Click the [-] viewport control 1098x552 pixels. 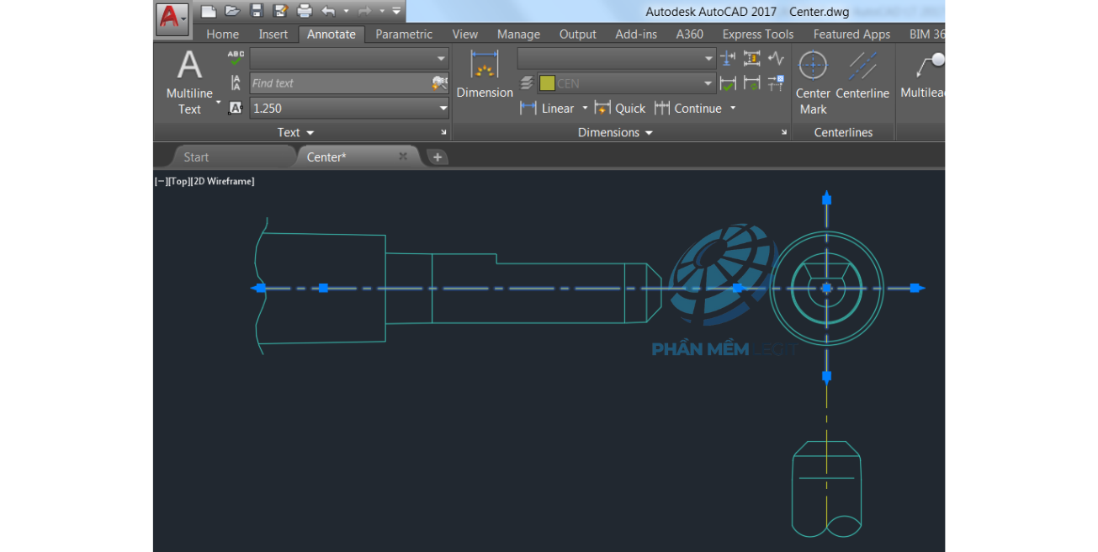pyautogui.click(x=161, y=181)
